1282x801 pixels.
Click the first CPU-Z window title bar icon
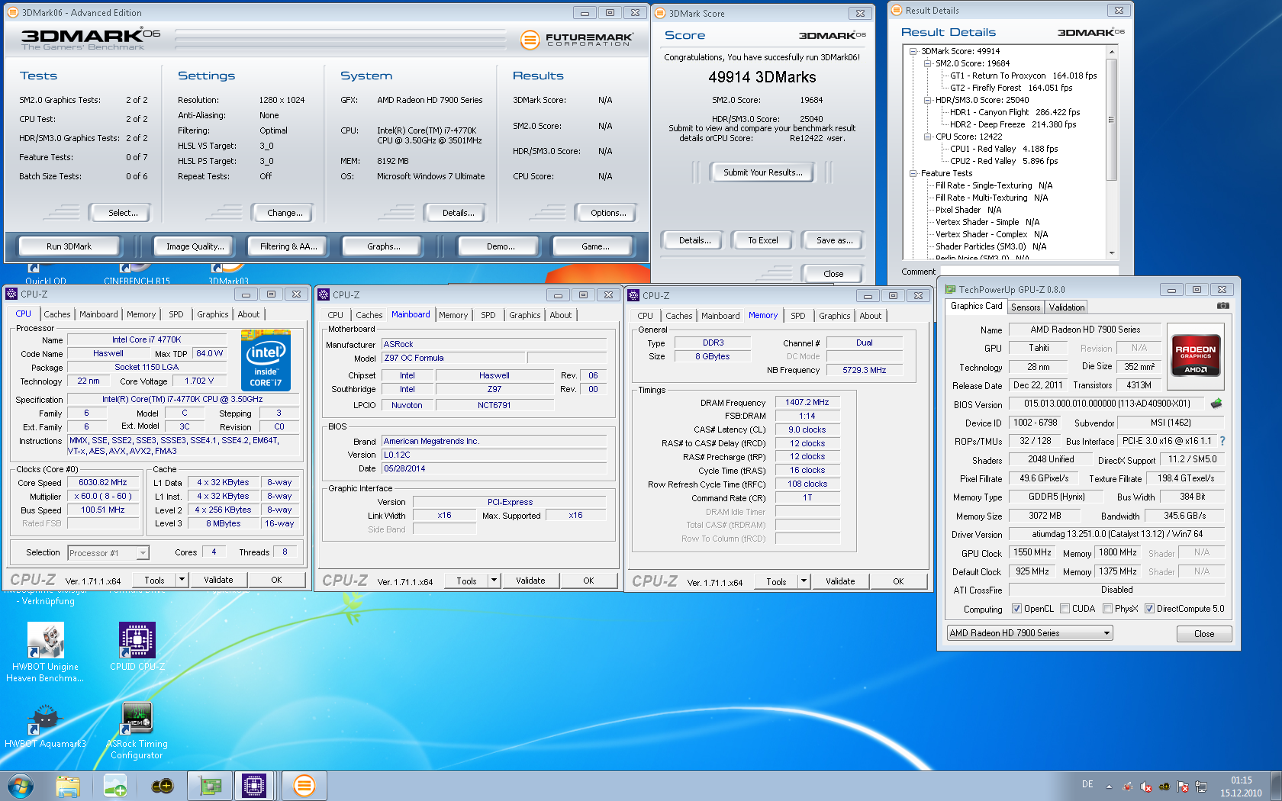(11, 294)
